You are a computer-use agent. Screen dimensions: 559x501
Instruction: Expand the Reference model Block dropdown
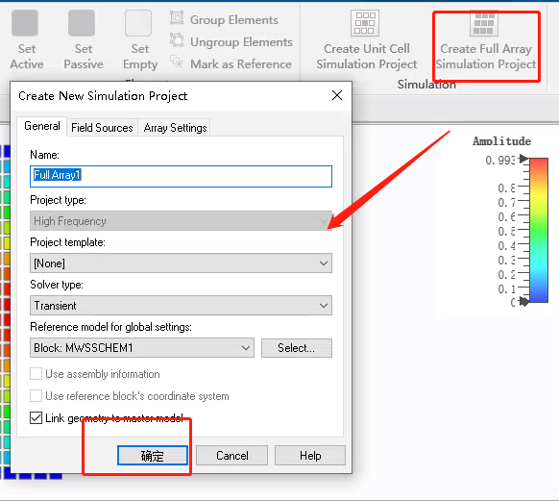142,348
